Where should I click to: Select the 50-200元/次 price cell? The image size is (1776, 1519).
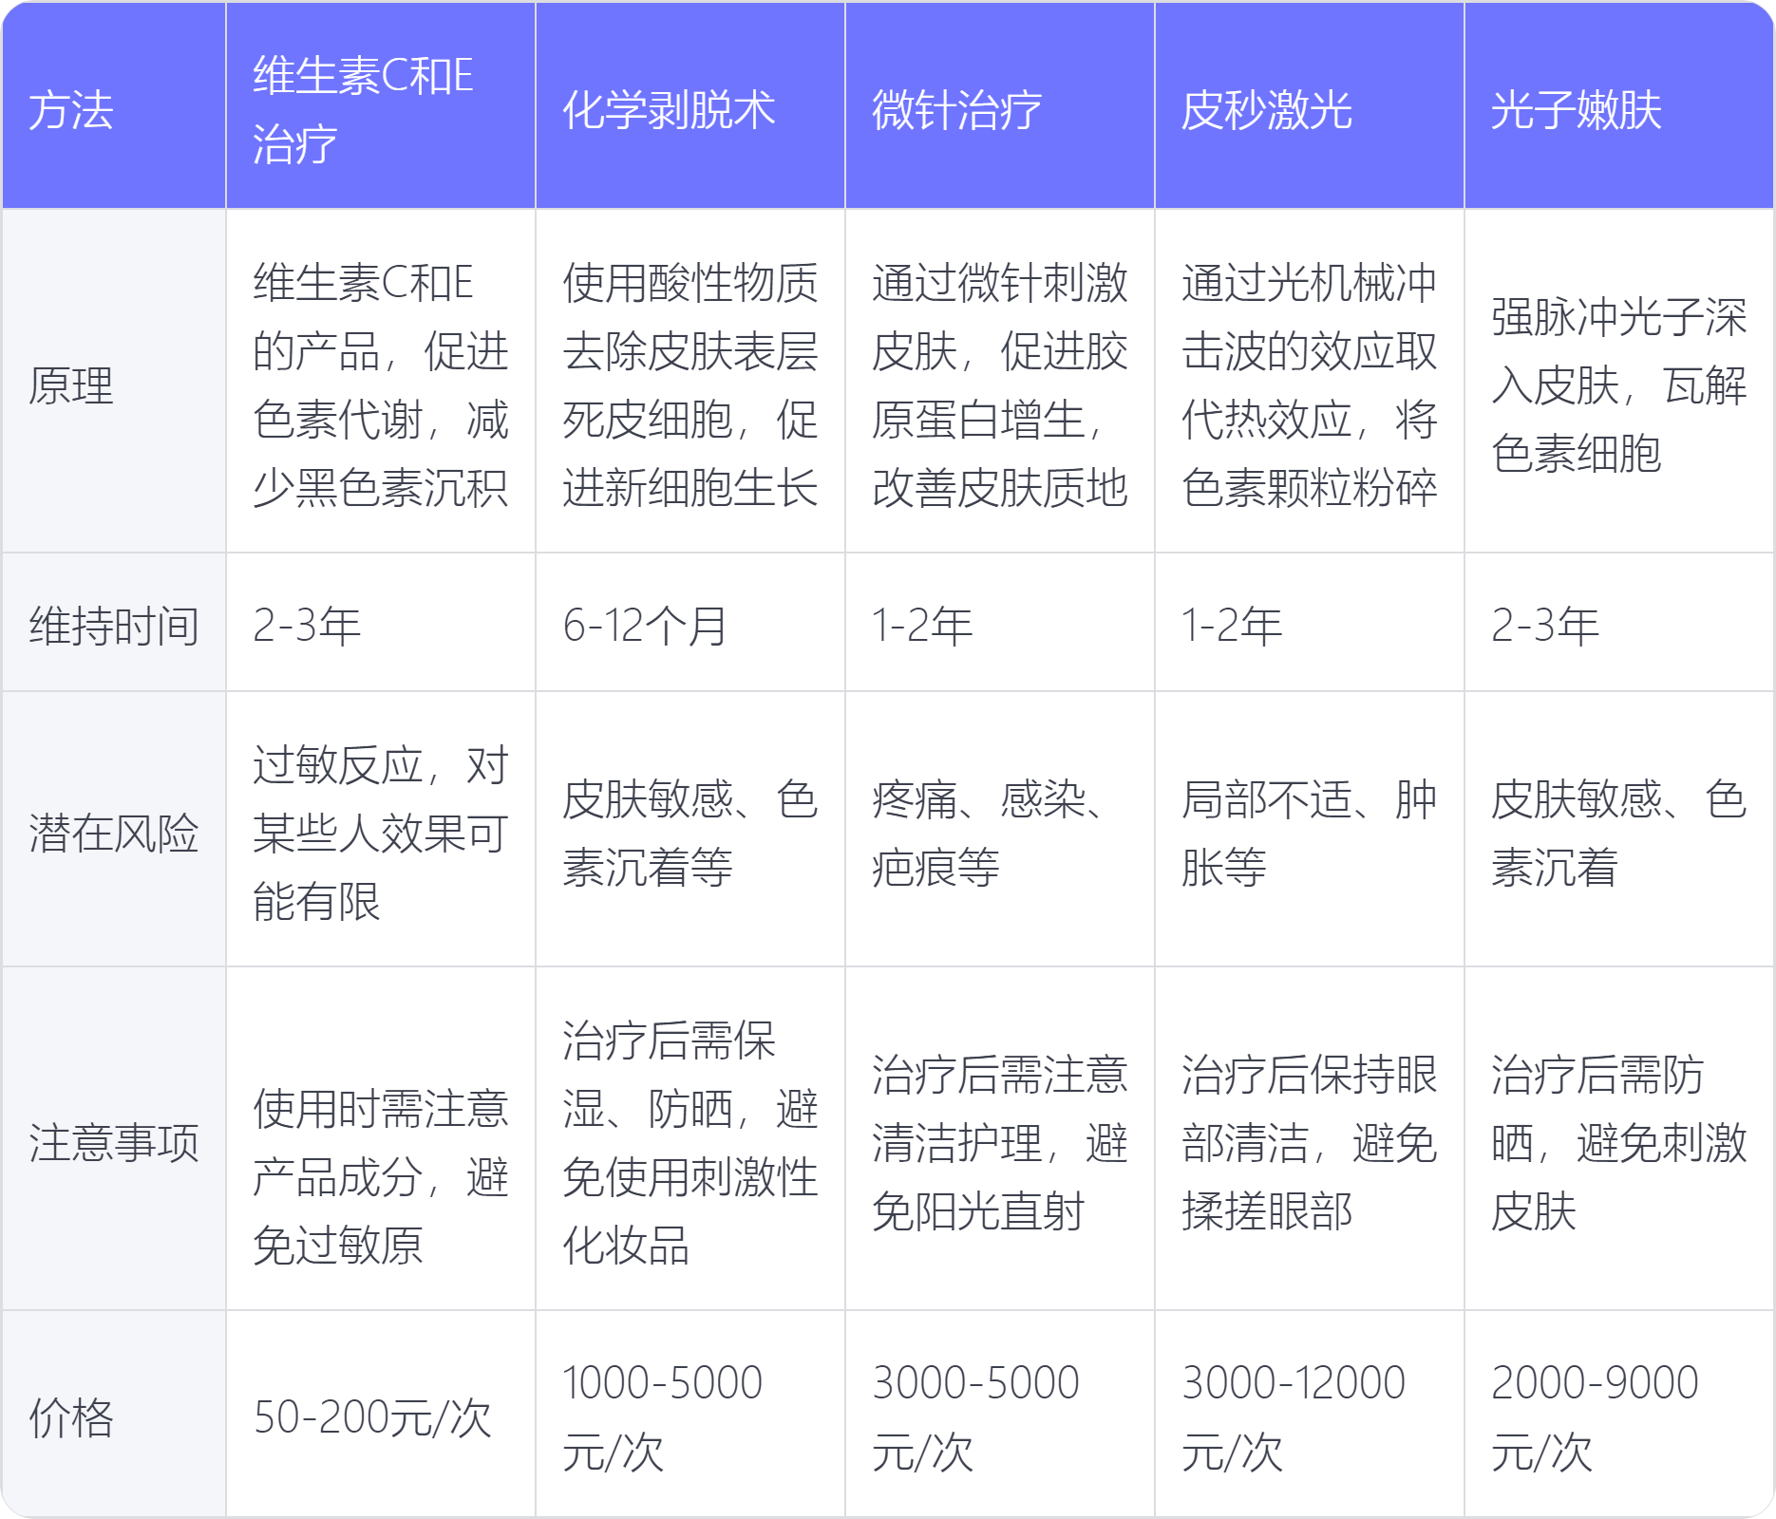(x=372, y=1417)
